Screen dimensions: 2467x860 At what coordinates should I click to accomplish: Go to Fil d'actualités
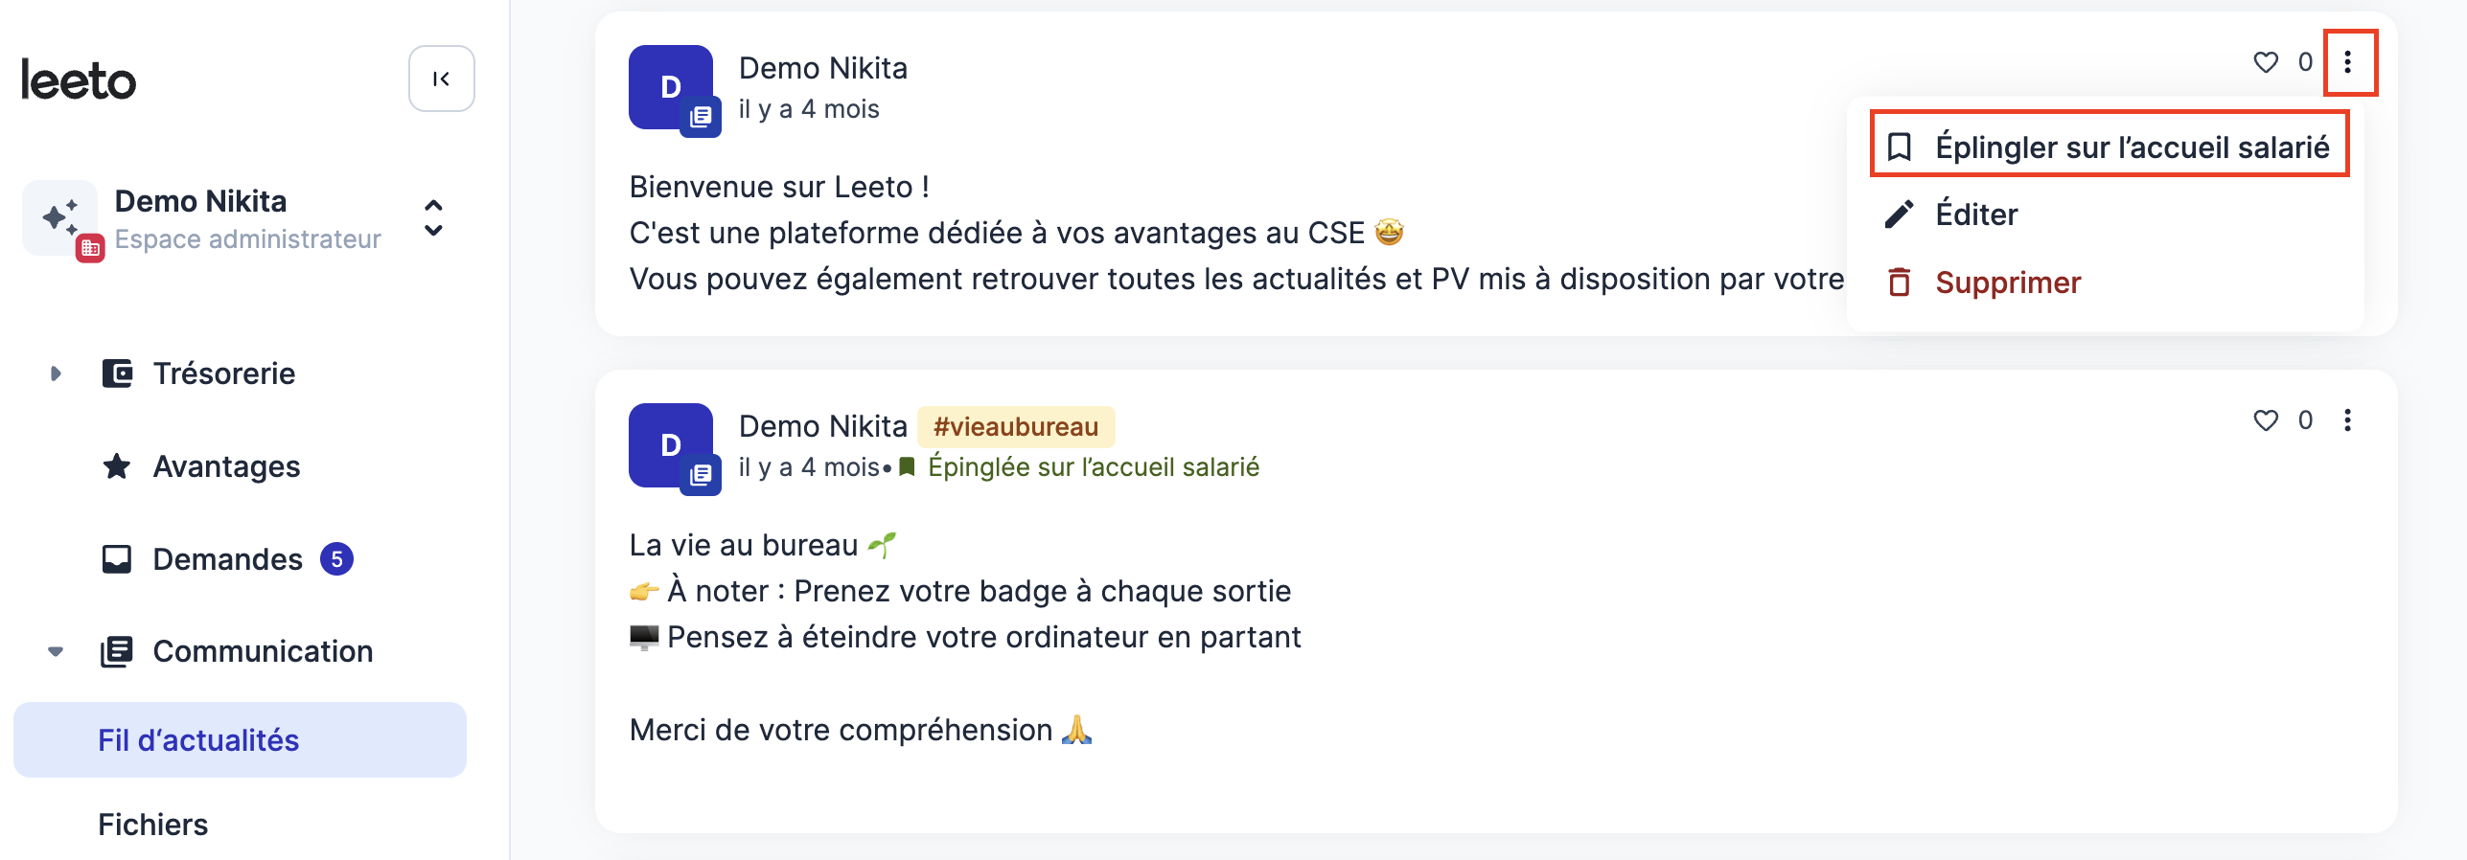pos(240,740)
